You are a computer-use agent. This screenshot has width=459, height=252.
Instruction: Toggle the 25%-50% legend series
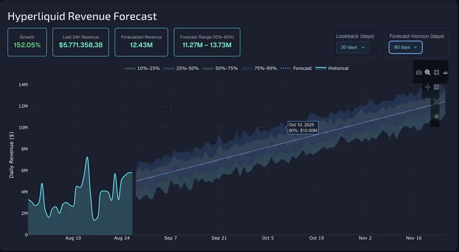click(181, 68)
